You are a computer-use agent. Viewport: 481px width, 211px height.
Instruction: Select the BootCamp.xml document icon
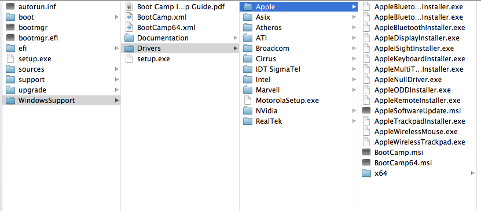pos(129,17)
